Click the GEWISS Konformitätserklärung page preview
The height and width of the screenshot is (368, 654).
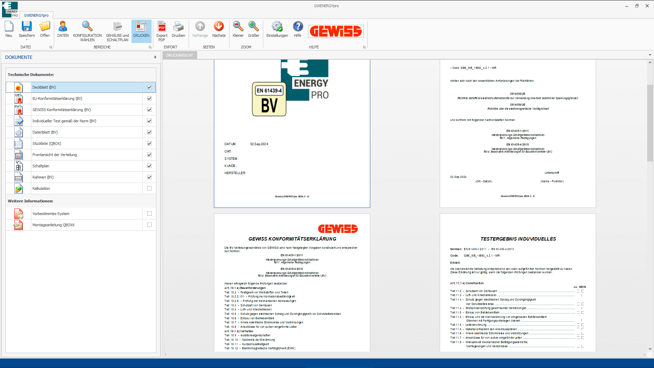[292, 282]
